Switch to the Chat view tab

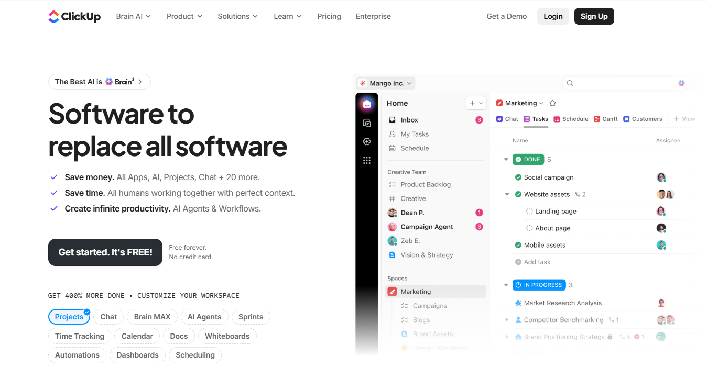[507, 119]
